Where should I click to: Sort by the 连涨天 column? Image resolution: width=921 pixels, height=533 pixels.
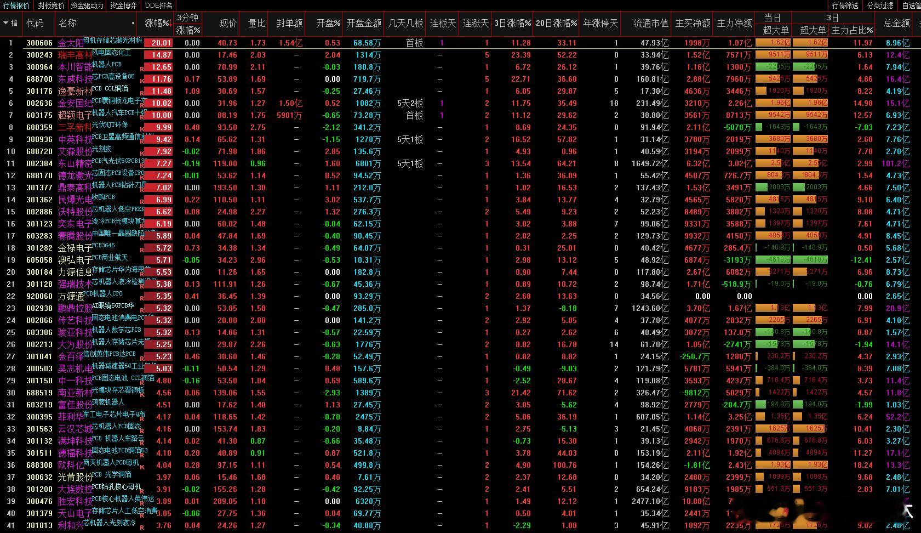476,23
